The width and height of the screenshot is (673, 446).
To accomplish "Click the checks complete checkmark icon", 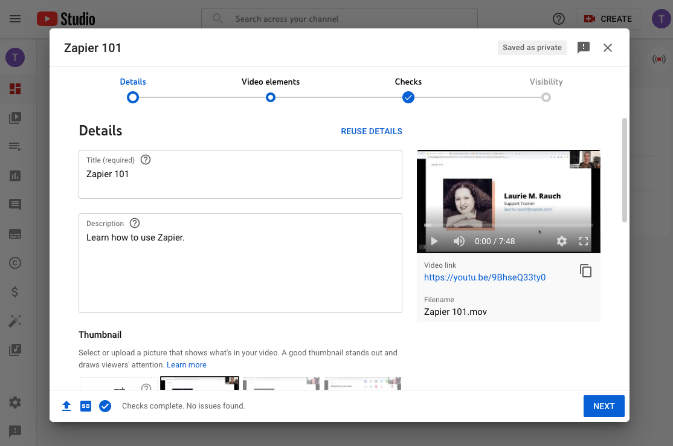I will click(x=105, y=406).
